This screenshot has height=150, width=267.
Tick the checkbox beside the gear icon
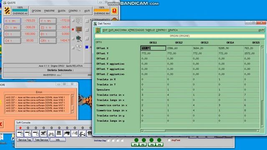click(x=73, y=20)
